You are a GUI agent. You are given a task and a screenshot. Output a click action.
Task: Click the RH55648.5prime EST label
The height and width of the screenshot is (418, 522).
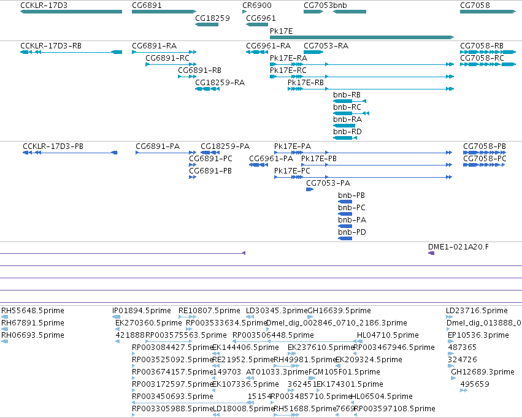pyautogui.click(x=33, y=311)
